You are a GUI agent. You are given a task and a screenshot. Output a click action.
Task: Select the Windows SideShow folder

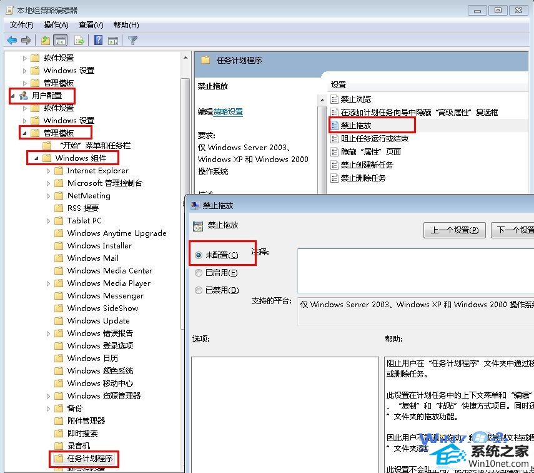[102, 308]
